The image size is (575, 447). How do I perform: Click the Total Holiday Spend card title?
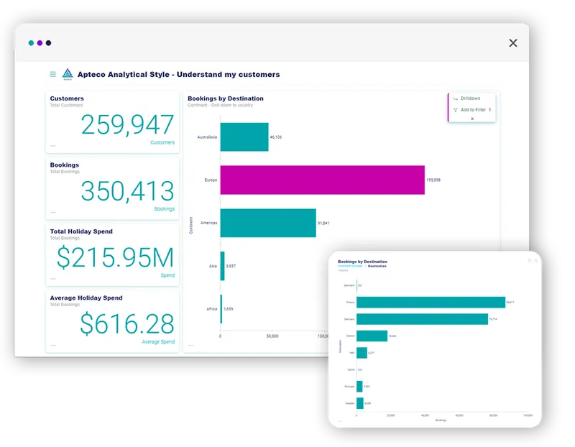coord(81,231)
